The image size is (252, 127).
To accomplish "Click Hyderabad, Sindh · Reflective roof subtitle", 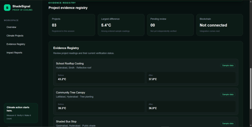I will pyautogui.click(x=73, y=68).
